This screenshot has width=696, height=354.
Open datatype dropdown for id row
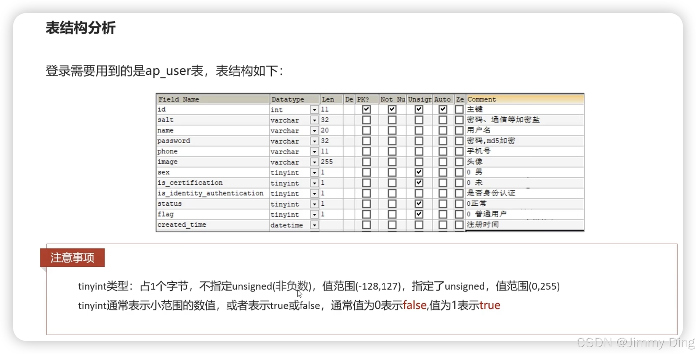314,109
